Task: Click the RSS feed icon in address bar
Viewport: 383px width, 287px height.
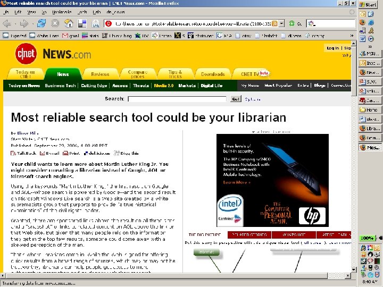Action: click(274, 23)
